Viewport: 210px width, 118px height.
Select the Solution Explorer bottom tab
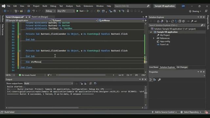pyautogui.click(x=167, y=67)
